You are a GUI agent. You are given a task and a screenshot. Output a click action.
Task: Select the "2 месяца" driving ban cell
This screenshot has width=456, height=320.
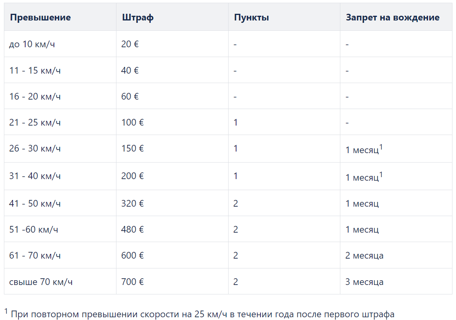364,255
